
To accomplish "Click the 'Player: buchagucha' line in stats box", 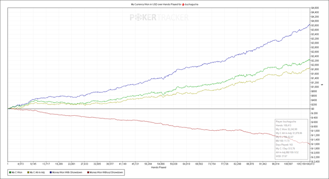I will pos(286,121).
